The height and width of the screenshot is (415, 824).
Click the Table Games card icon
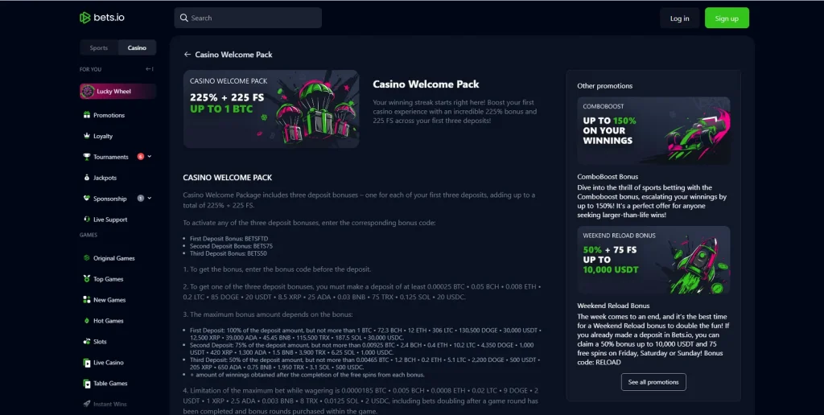(87, 384)
